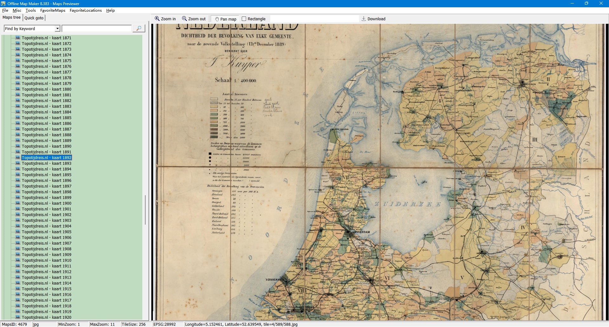The height and width of the screenshot is (327, 609).
Task: Click the Zoom in magnifier icon
Action: pos(157,19)
